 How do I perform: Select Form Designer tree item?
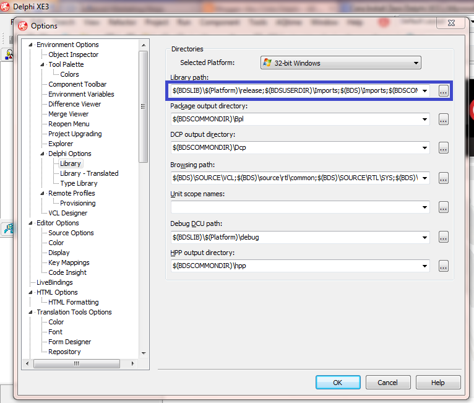click(x=70, y=342)
